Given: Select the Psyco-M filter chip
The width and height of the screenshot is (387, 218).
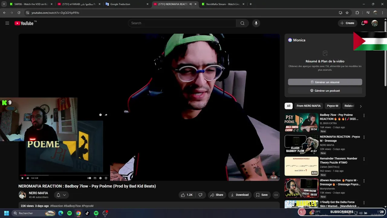Looking at the screenshot, I should click(x=333, y=106).
